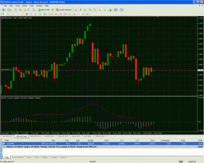Click the Templates icon
204x163 pixels.
coord(121,10)
